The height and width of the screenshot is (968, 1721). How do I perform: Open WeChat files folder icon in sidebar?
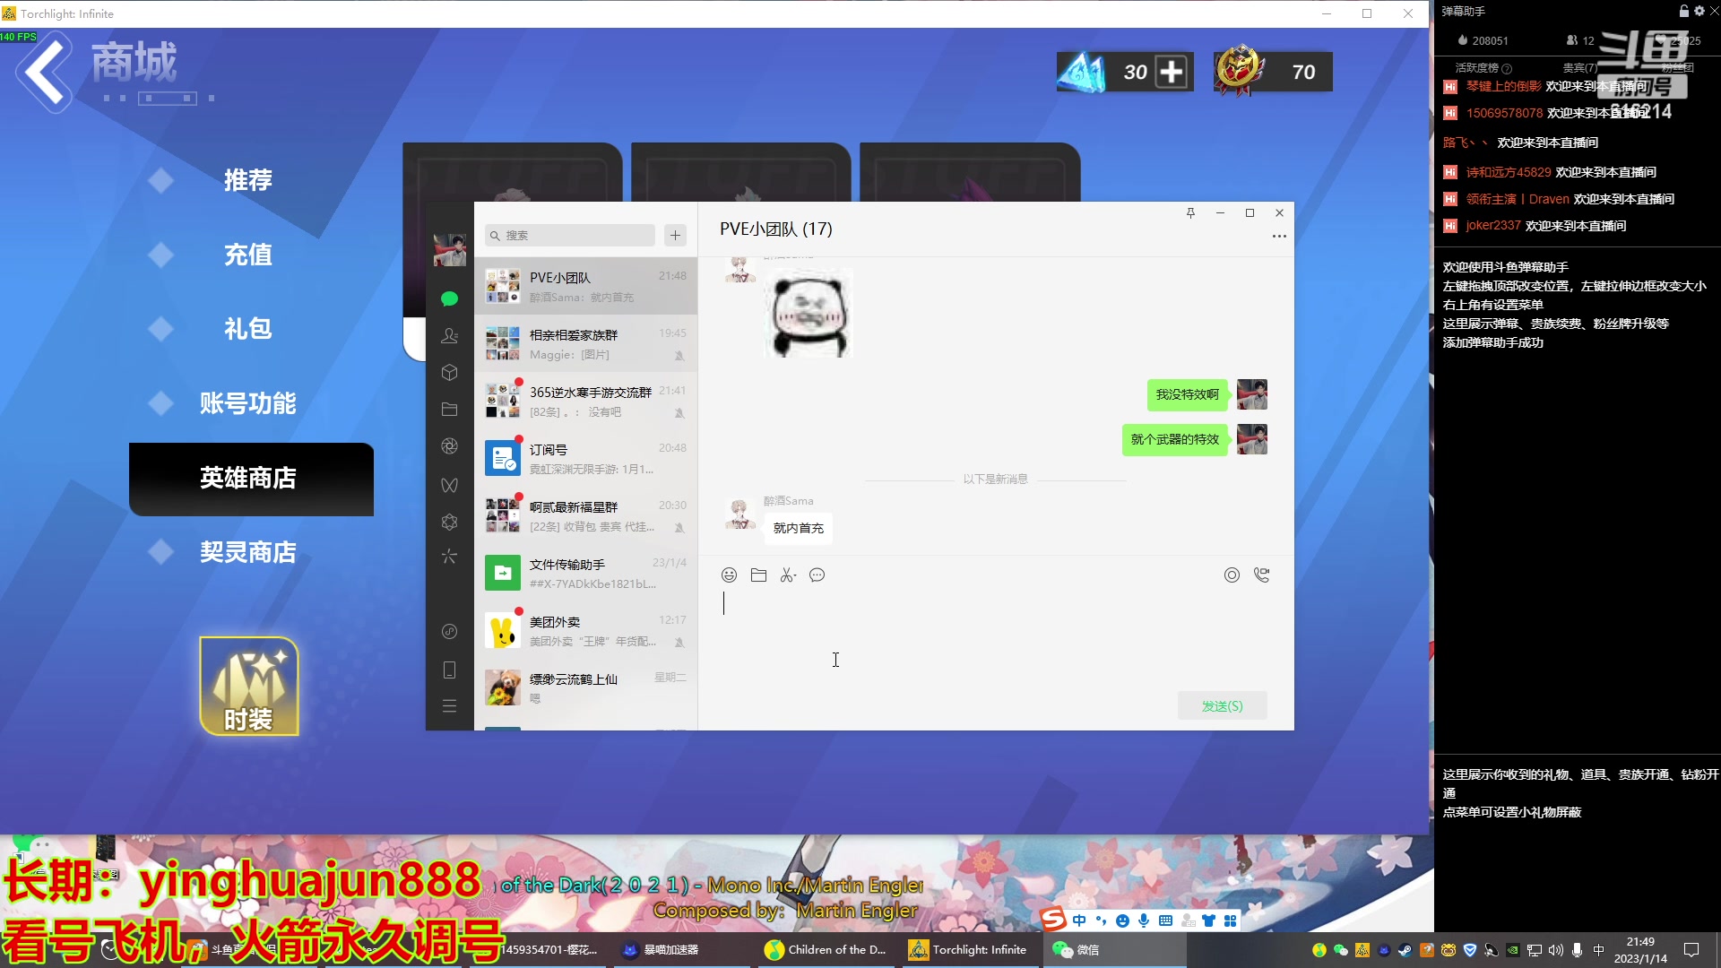pos(450,410)
